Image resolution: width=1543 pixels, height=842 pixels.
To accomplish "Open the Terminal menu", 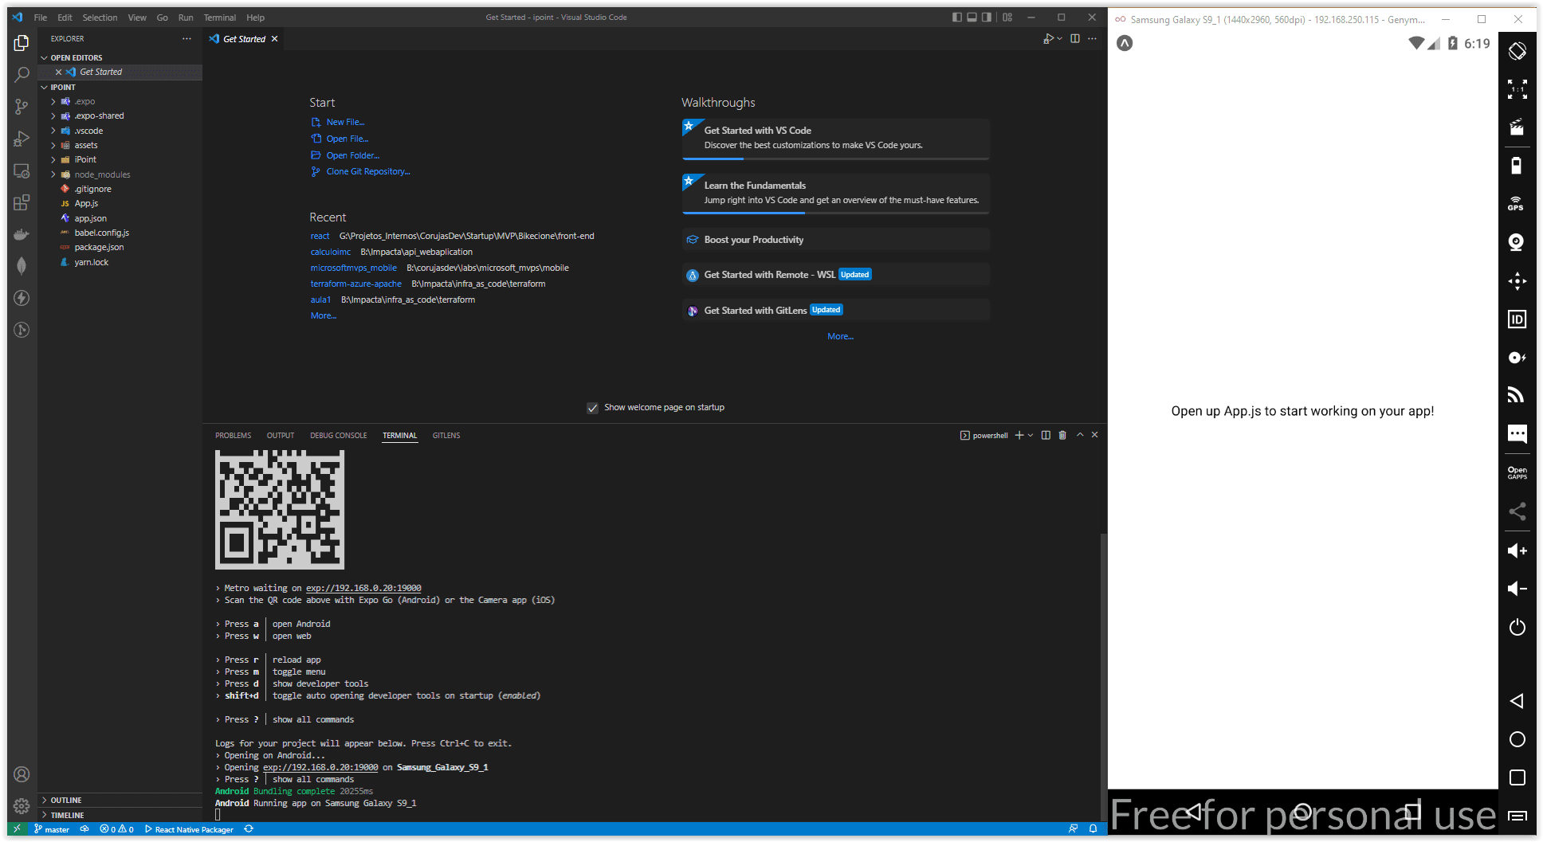I will [x=219, y=18].
